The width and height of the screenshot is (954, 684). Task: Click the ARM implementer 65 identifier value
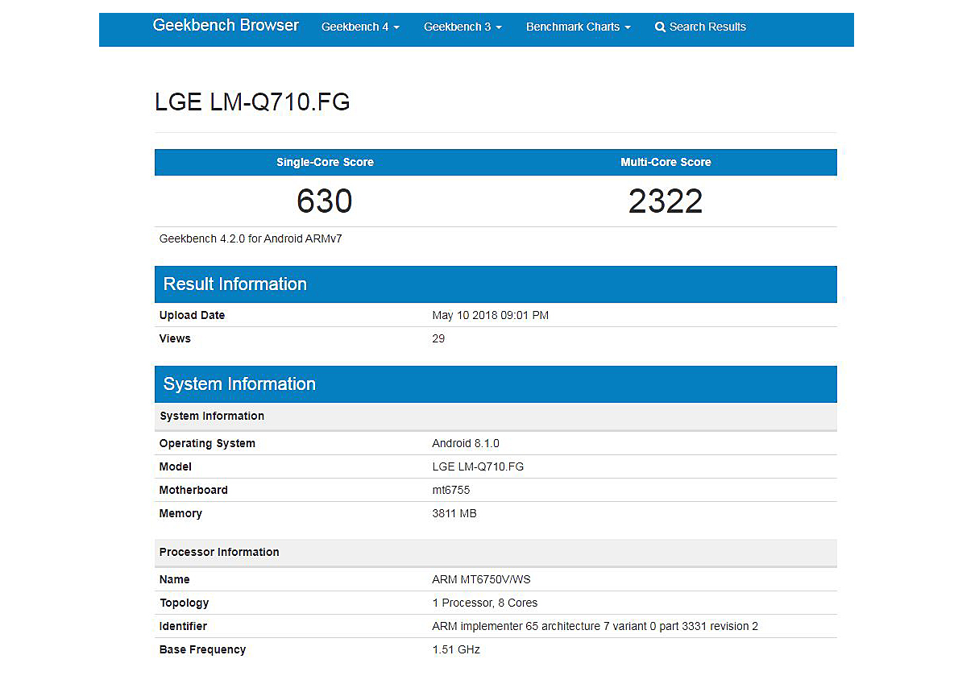595,626
